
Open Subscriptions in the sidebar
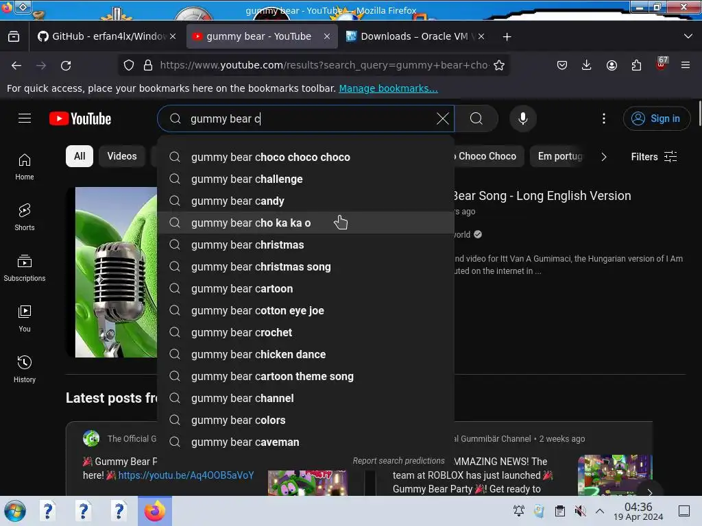(25, 268)
